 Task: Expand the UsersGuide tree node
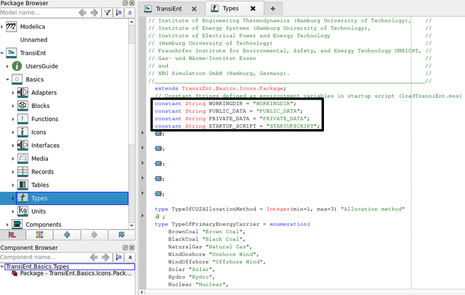click(x=8, y=66)
